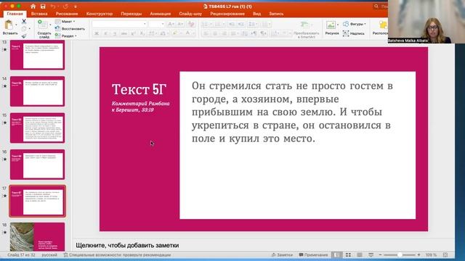Click the font color A button
This screenshot has width=465, height=261.
tap(187, 33)
